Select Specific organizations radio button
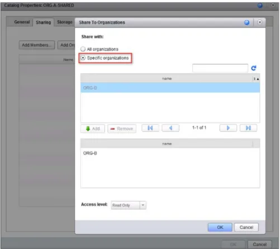This screenshot has width=280, height=249. click(x=83, y=58)
